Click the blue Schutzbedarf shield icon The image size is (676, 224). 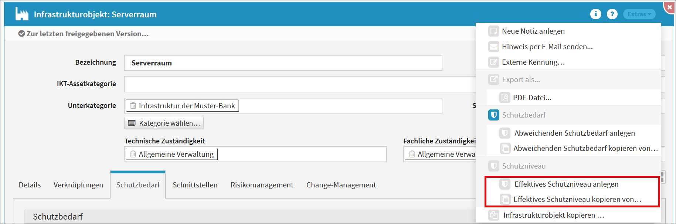coord(493,115)
